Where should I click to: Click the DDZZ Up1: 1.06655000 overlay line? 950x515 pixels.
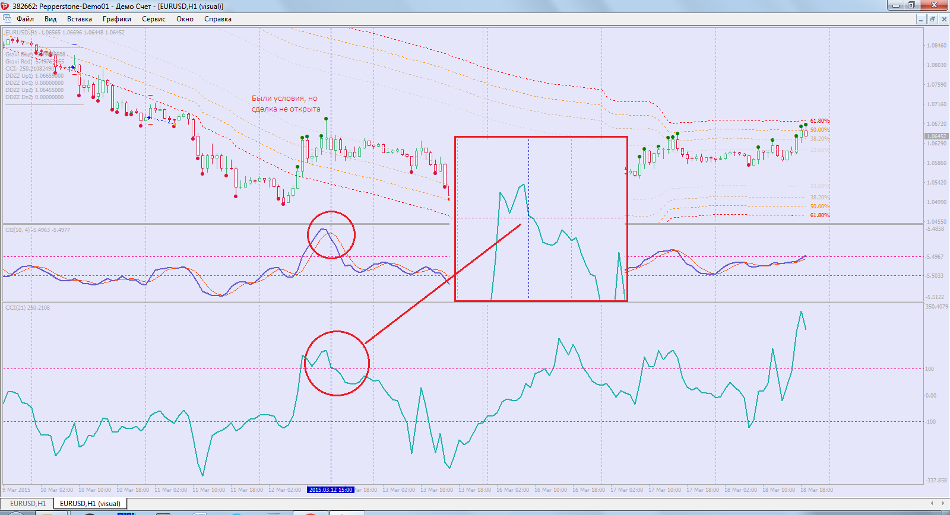point(34,76)
